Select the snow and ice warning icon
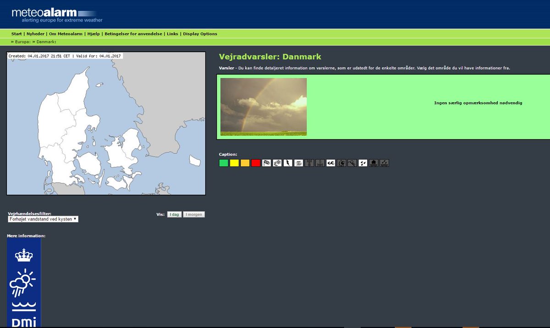Image resolution: width=550 pixels, height=328 pixels. 277,163
